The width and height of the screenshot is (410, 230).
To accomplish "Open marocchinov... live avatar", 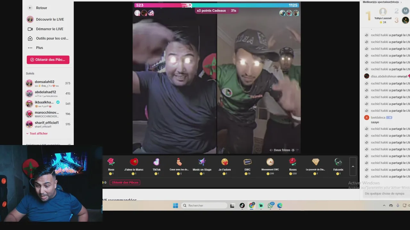I will tap(29, 114).
